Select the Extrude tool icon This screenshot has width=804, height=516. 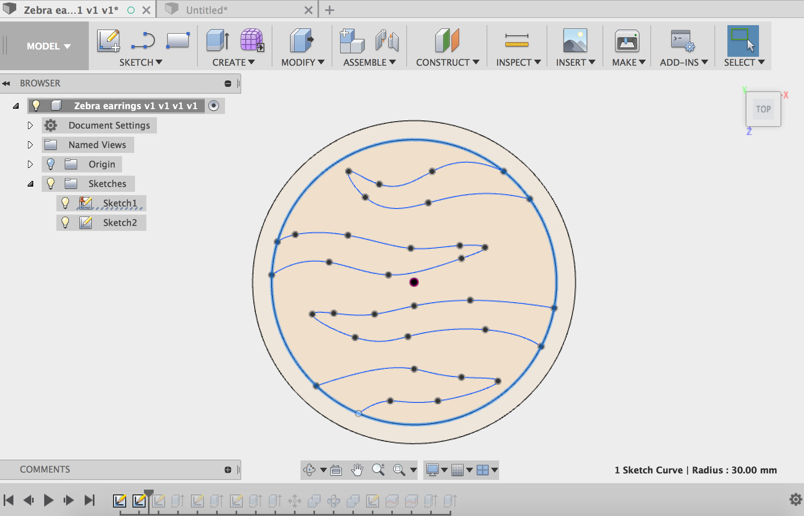click(218, 41)
